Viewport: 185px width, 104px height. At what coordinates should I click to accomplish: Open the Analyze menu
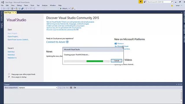pyautogui.click(x=45, y=5)
